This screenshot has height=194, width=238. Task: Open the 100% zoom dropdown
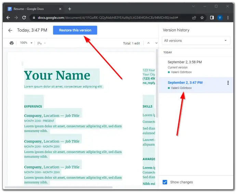26,43
